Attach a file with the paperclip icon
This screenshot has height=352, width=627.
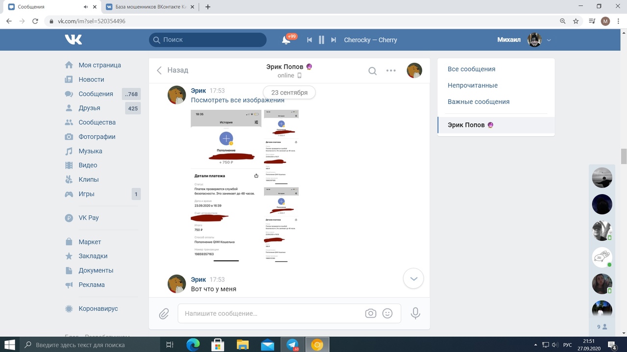[164, 313]
